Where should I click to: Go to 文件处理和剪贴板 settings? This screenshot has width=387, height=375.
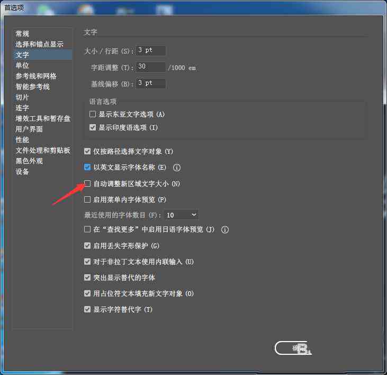pos(43,151)
